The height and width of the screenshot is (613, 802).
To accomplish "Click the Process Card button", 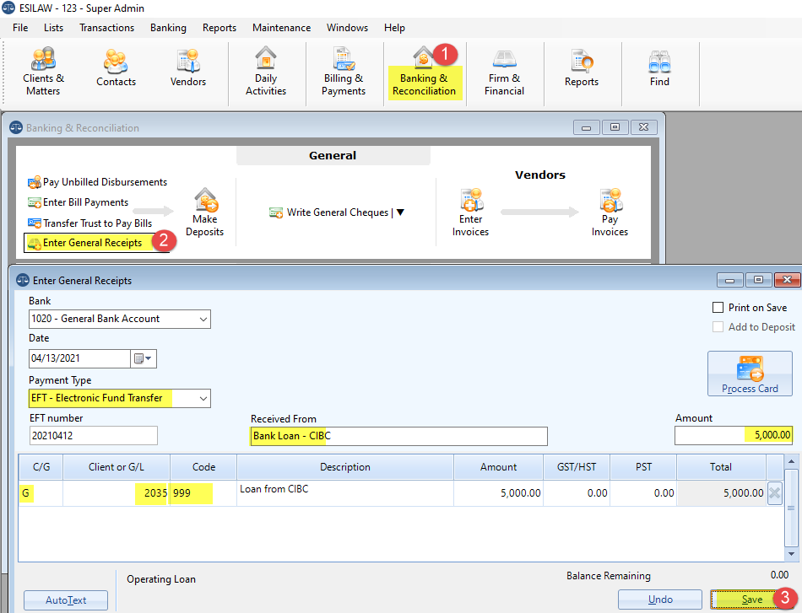I will tap(750, 374).
